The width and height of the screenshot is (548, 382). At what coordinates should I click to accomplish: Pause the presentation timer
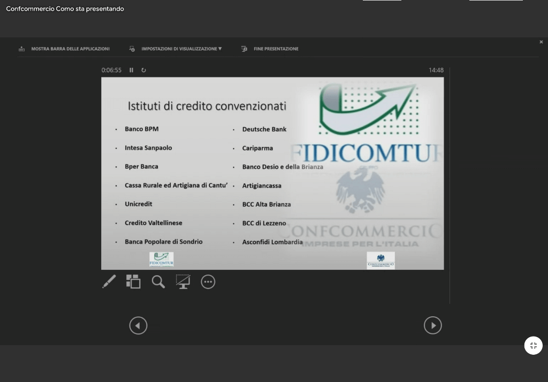(131, 70)
